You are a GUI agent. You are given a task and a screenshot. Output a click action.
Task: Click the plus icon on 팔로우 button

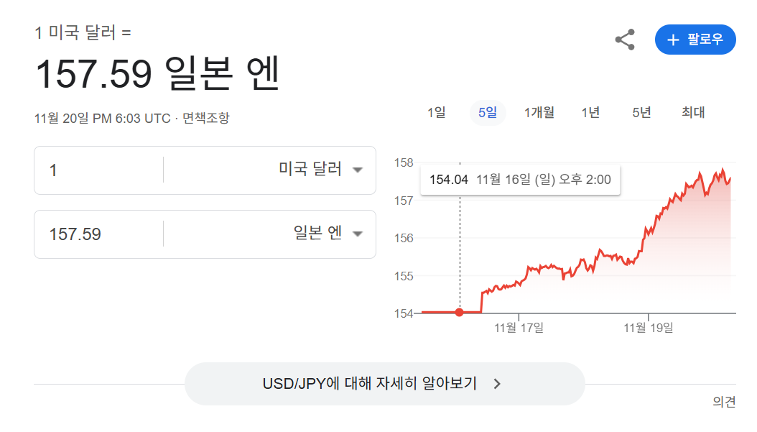click(673, 40)
